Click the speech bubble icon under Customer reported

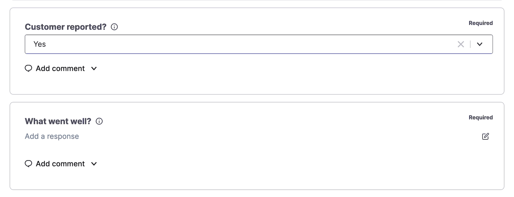coord(28,68)
